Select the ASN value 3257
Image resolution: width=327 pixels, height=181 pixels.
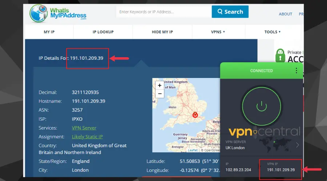click(x=77, y=110)
